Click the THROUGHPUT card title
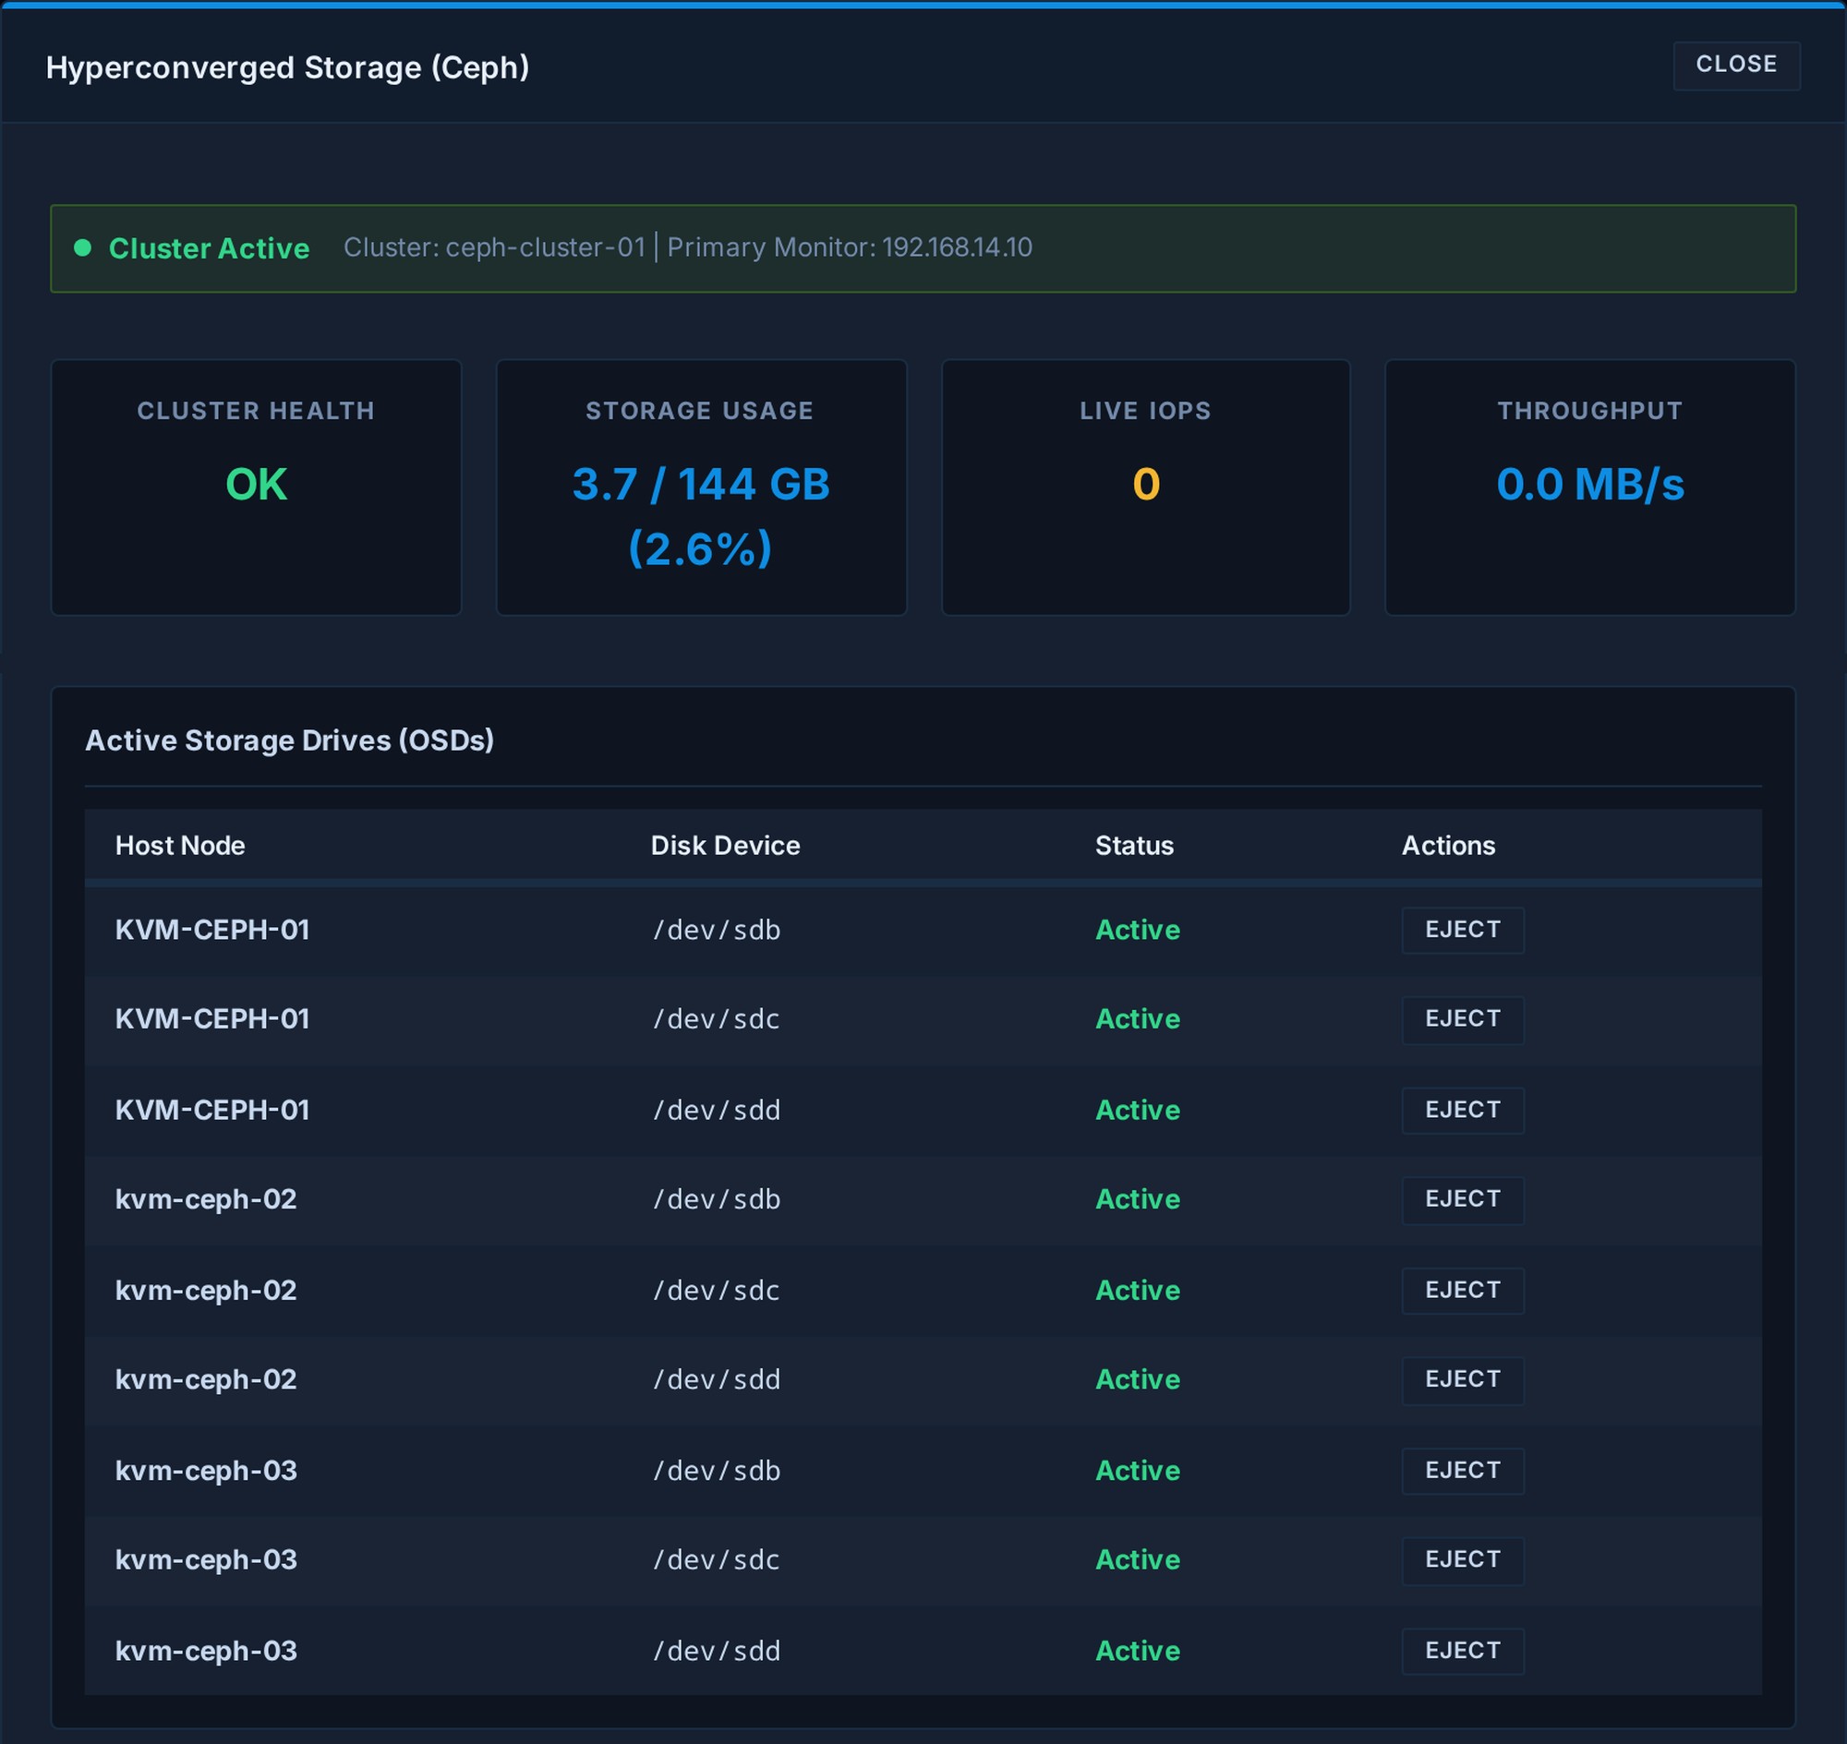1847x1744 pixels. point(1590,411)
